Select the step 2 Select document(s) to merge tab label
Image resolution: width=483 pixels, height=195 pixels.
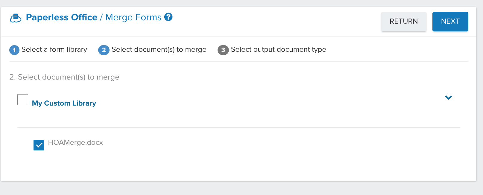point(159,49)
